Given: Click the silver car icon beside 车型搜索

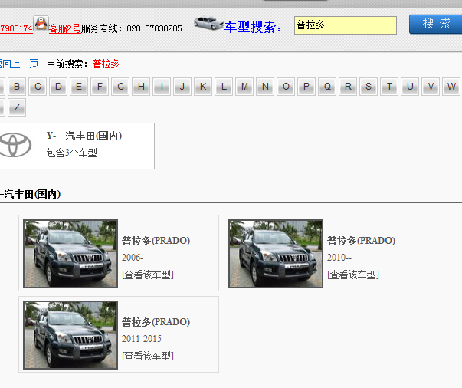Looking at the screenshot, I should 208,24.
